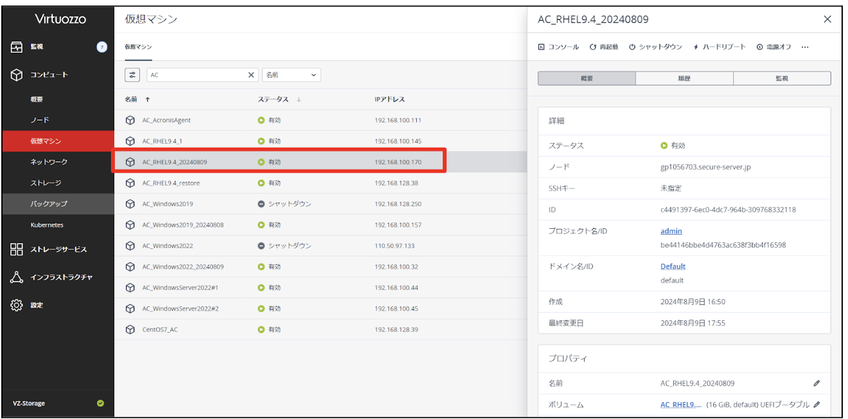Click the hard reboot button label
The image size is (848, 419).
coord(723,47)
